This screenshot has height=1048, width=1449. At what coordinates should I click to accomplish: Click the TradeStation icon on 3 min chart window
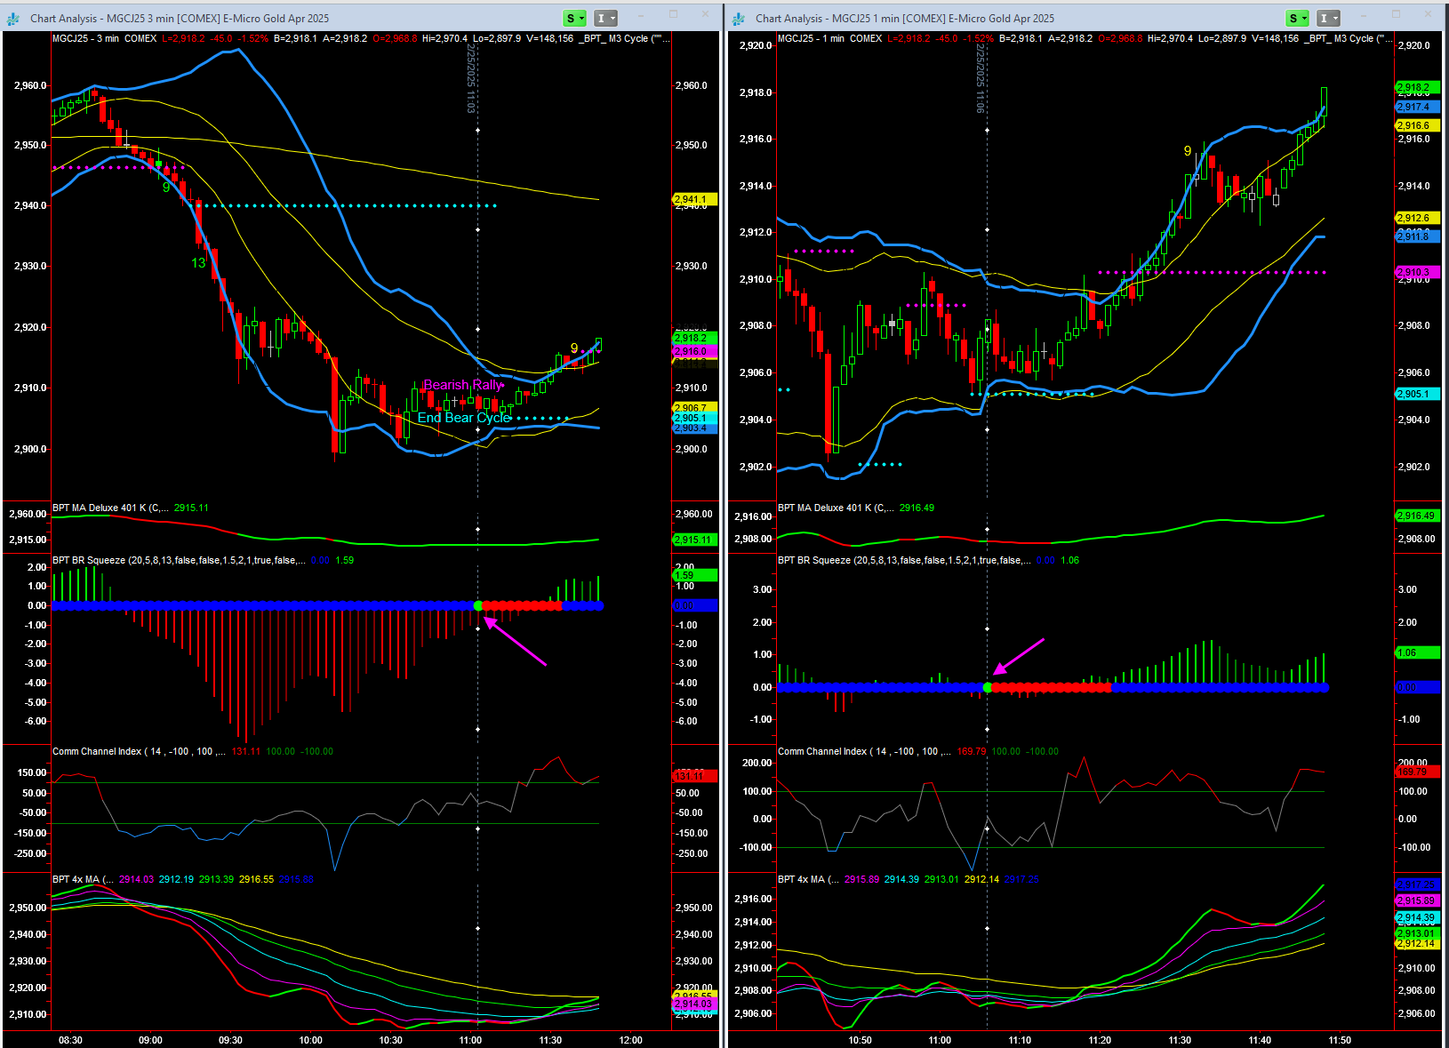15,18
